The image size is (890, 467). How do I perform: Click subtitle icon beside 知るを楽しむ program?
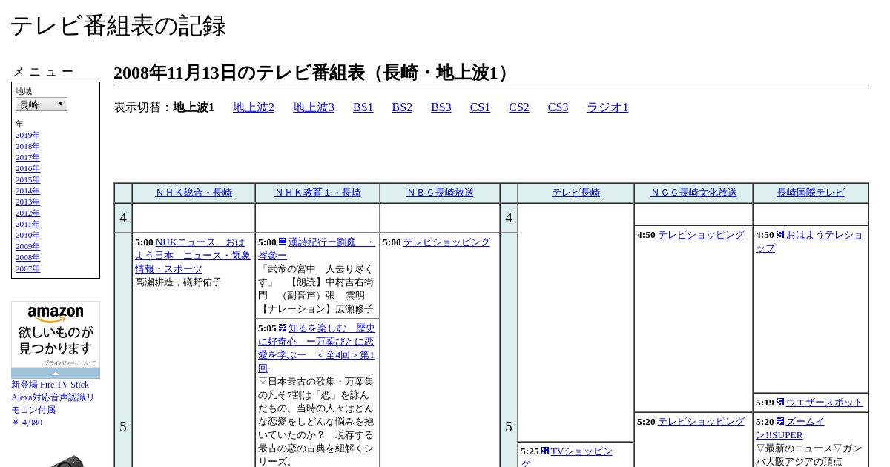(x=283, y=328)
